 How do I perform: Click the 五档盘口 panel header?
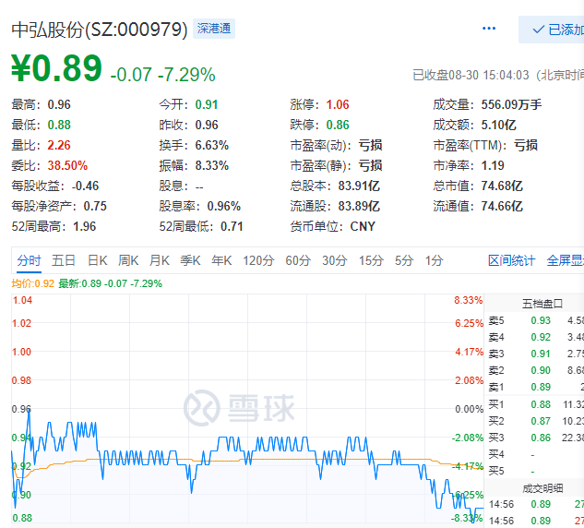(x=542, y=304)
